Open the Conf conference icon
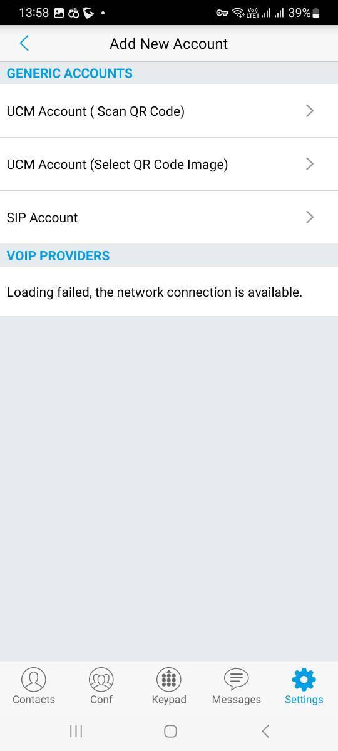This screenshot has height=751, width=338. [101, 679]
